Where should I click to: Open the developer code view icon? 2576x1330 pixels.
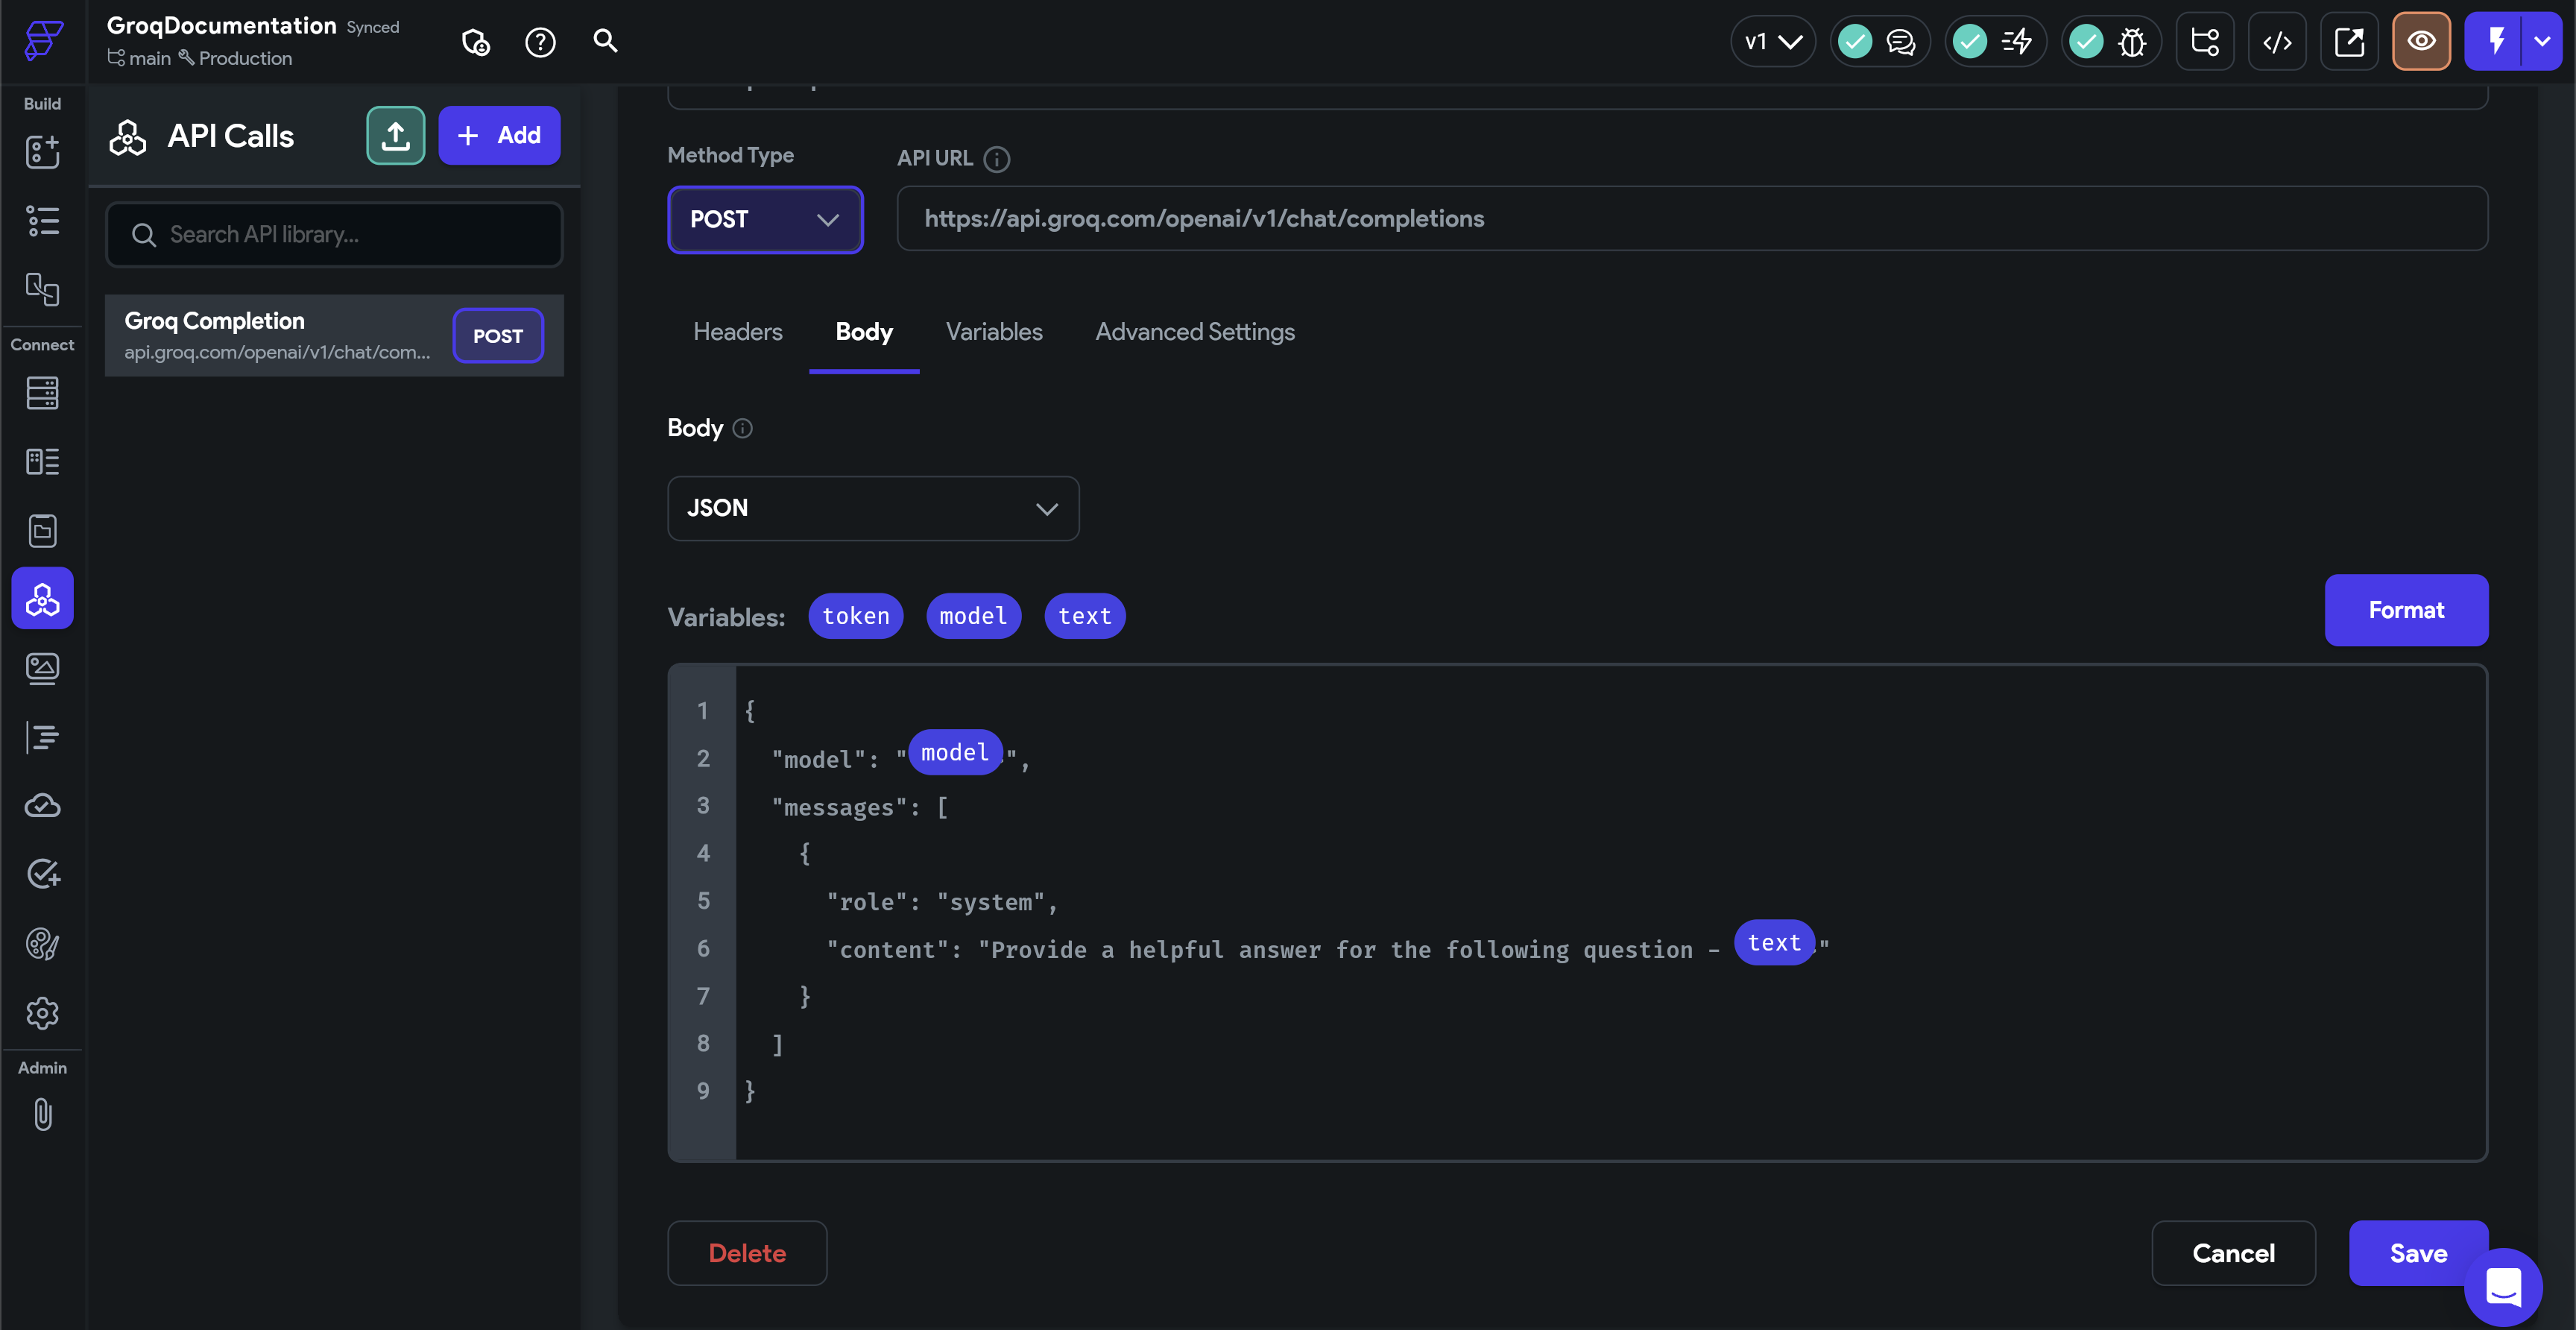coord(2277,42)
